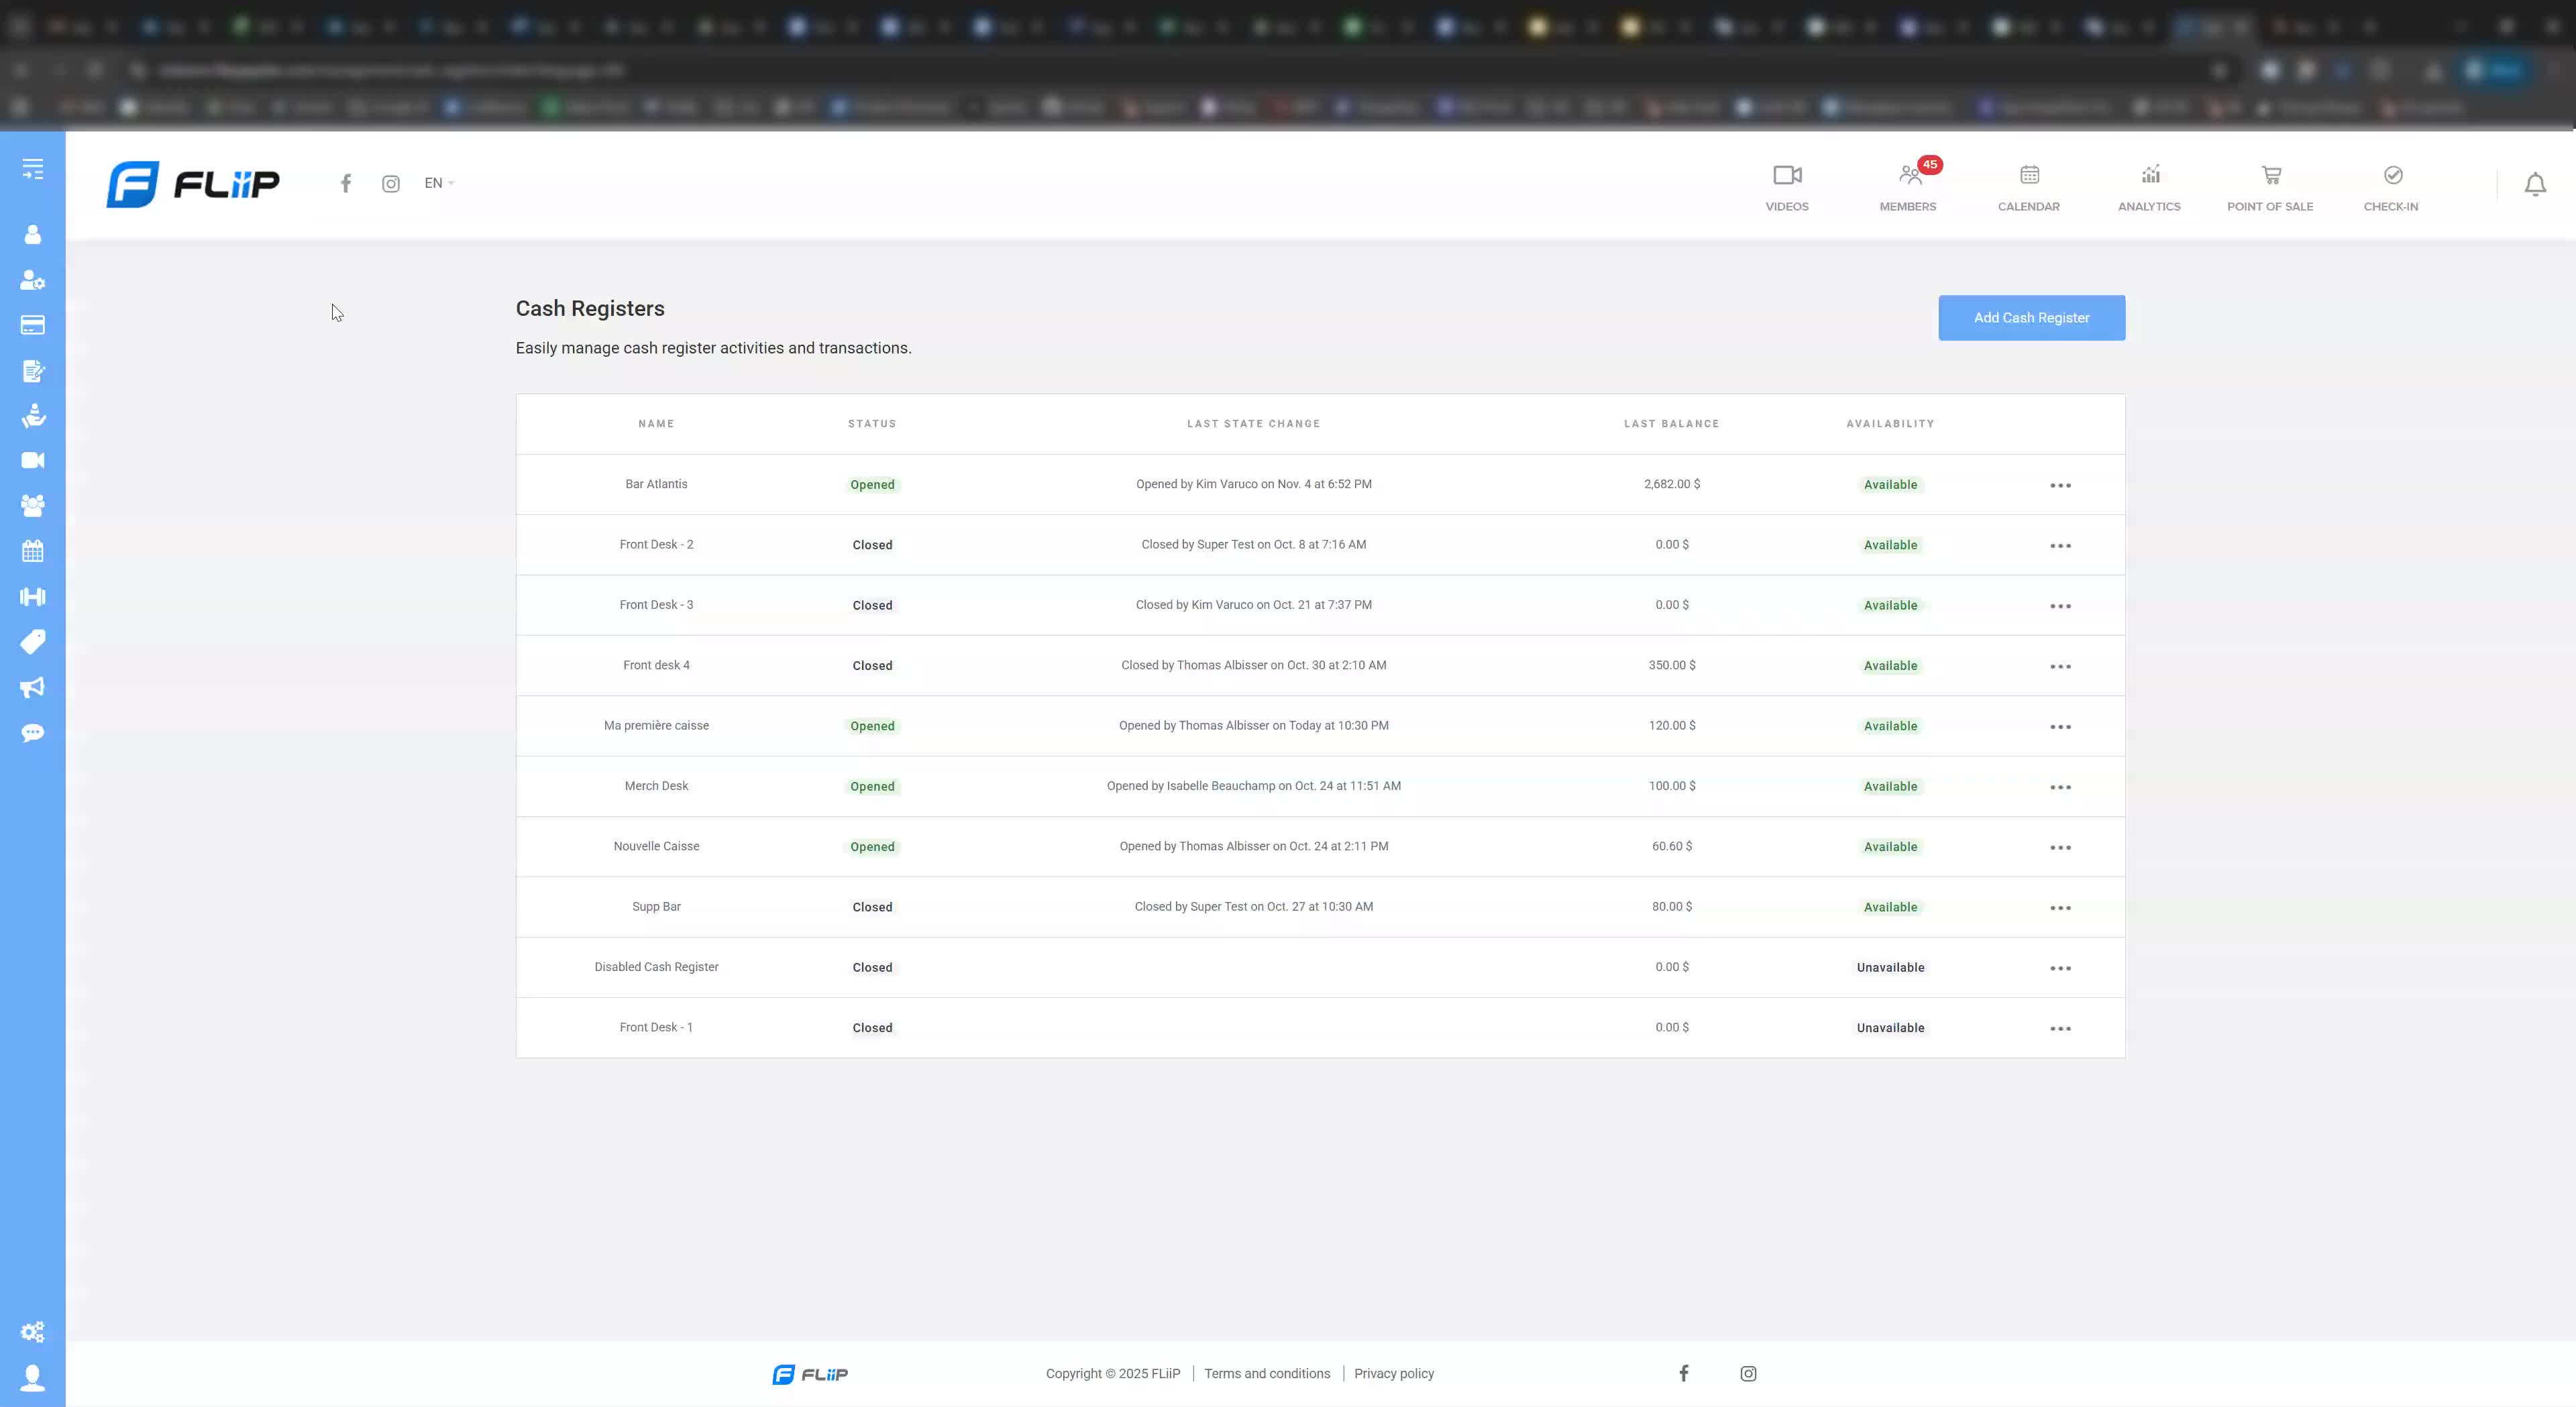Viewport: 2576px width, 1407px height.
Task: Open the credit card sidebar icon
Action: pyautogui.click(x=33, y=325)
